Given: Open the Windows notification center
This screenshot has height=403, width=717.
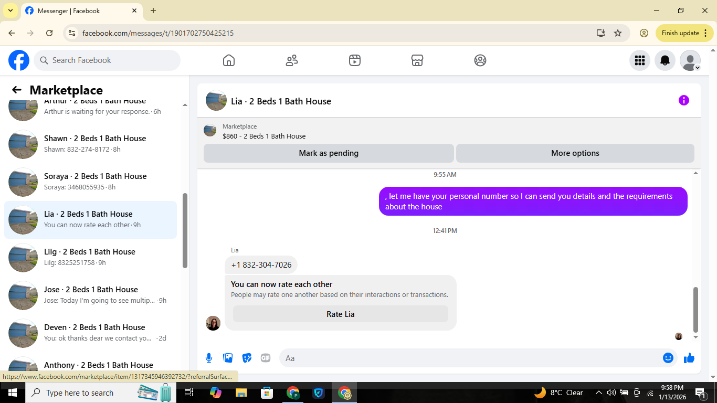Looking at the screenshot, I should click(700, 393).
